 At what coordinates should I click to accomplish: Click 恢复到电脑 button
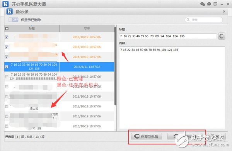[146, 136]
